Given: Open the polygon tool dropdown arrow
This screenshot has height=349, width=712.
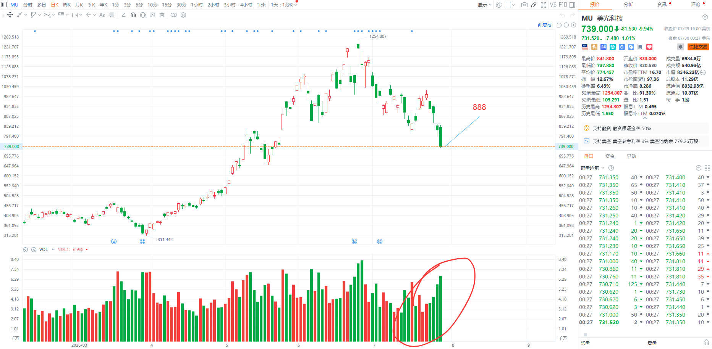Looking at the screenshot, I should [39, 15].
